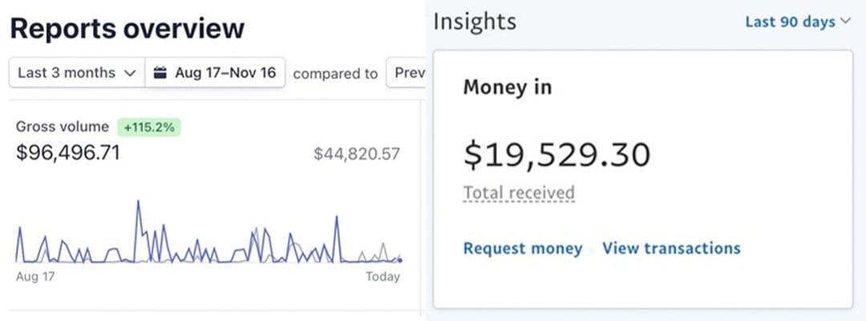The width and height of the screenshot is (866, 321).
Task: Click the Reports overview heading
Action: click(x=127, y=29)
